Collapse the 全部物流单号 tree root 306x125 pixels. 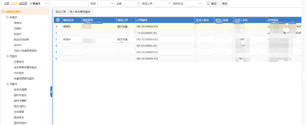click(3, 12)
